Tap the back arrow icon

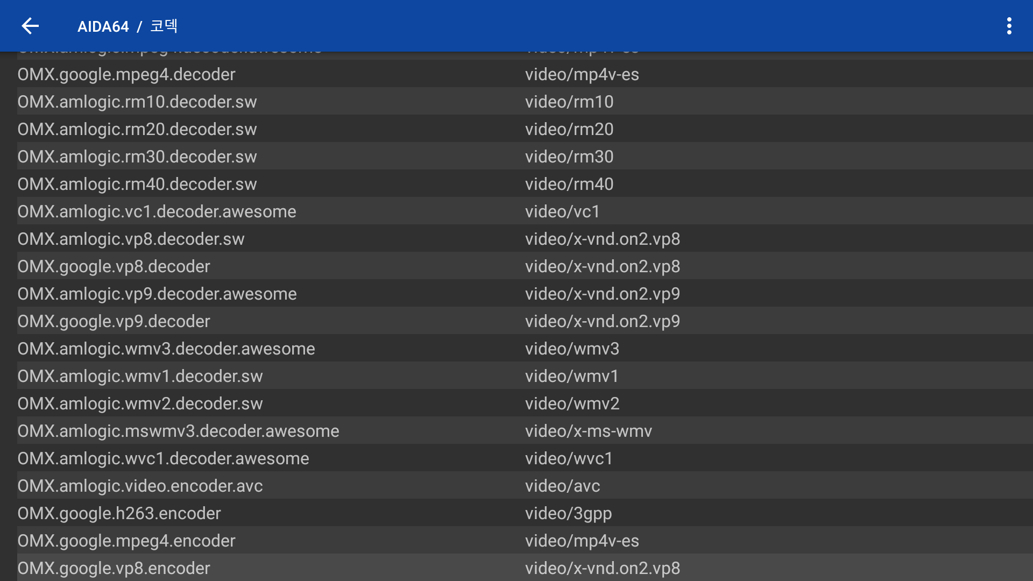pos(30,26)
